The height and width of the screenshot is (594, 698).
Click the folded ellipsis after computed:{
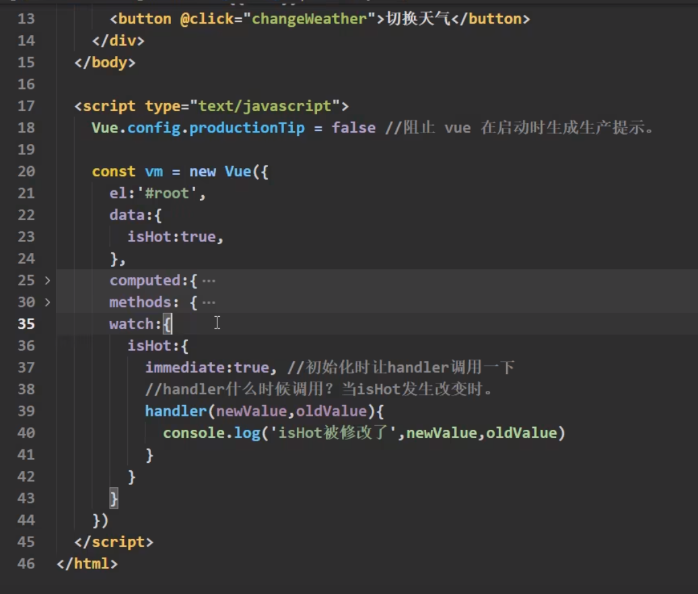coord(209,281)
